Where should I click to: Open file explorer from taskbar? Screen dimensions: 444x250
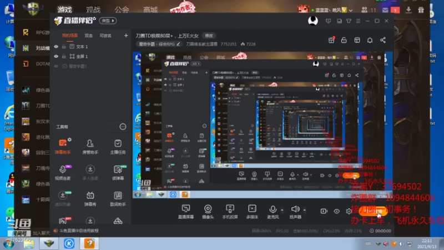click(x=29, y=243)
